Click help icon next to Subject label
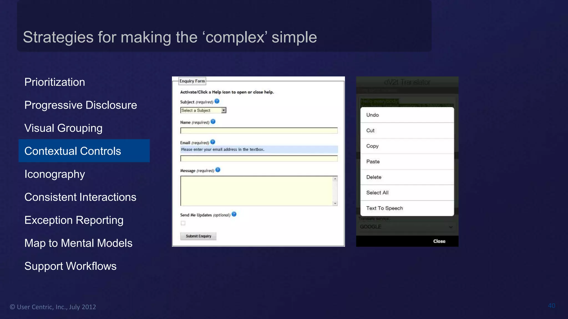This screenshot has width=568, height=319. [x=217, y=101]
